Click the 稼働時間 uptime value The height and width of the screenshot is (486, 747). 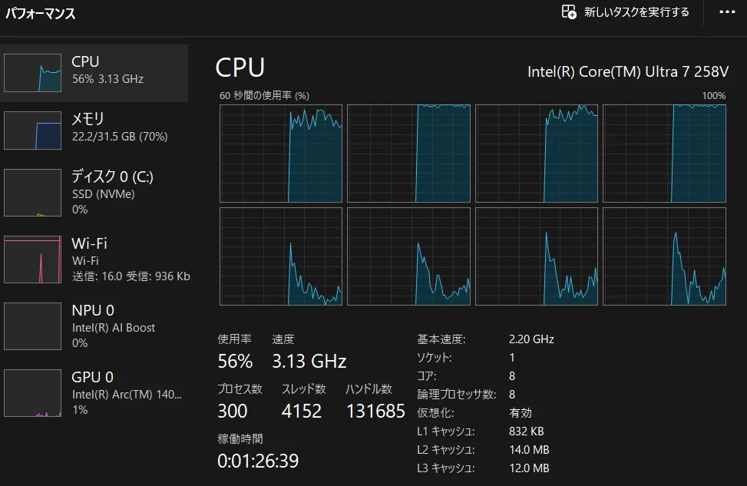tap(258, 461)
